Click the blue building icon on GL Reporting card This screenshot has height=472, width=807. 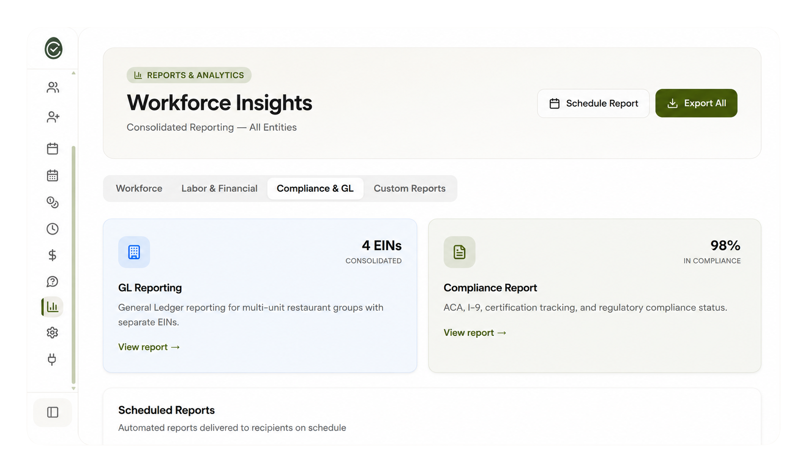(x=134, y=252)
